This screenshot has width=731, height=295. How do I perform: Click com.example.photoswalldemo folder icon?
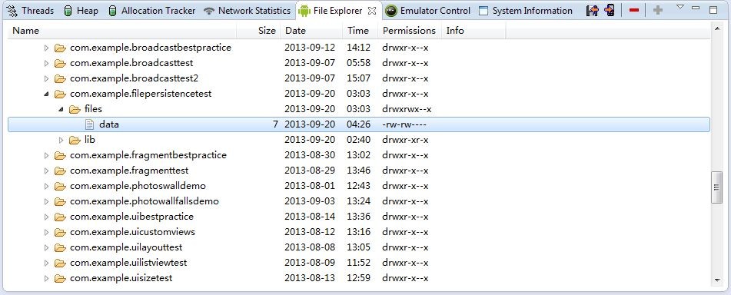click(60, 187)
